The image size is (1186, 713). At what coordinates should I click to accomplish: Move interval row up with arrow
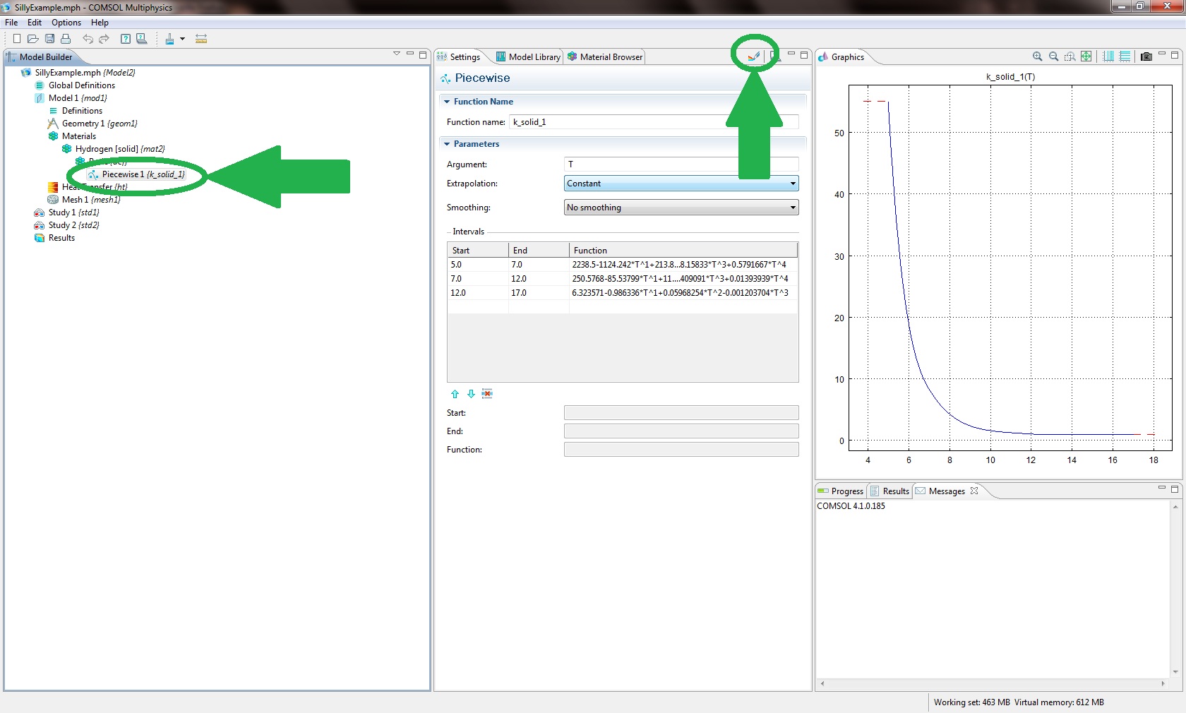click(x=455, y=394)
